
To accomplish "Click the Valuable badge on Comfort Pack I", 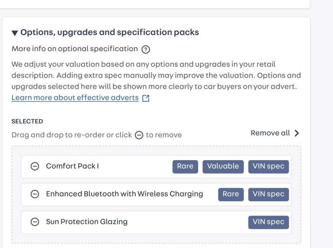I will coord(223,166).
